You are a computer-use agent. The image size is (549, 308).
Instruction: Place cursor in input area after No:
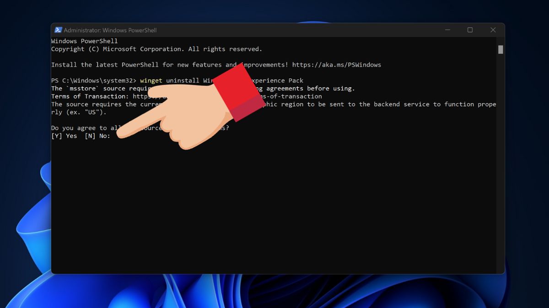coord(114,136)
